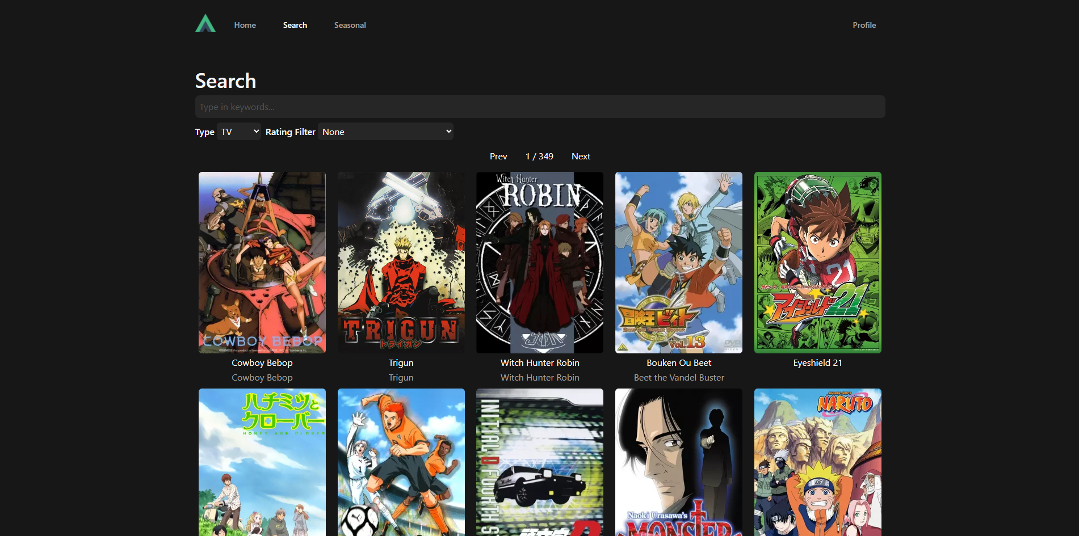Screen dimensions: 1079x536
Task: Click the Bouken Ou Beet title
Action: click(679, 363)
